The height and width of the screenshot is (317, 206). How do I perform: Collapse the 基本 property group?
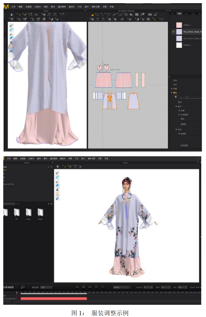point(176,106)
